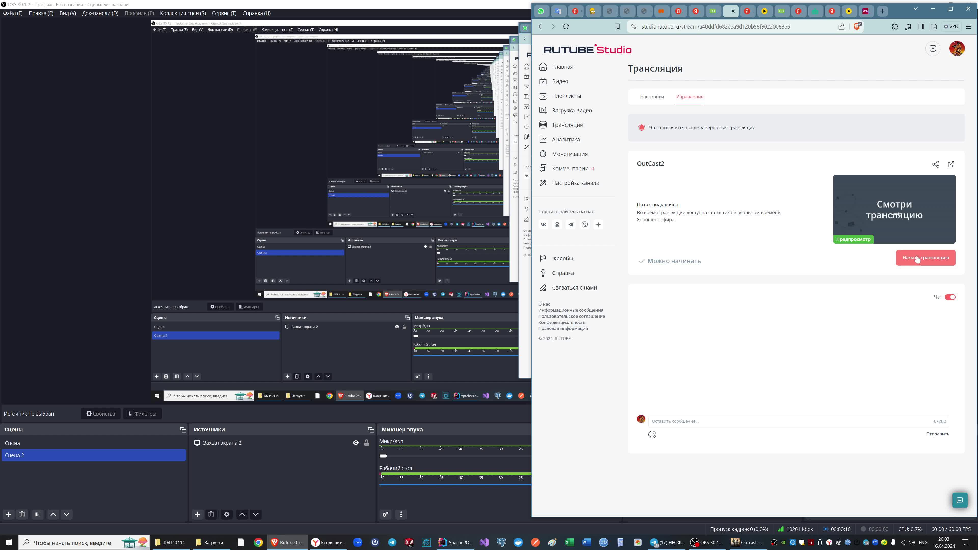Add a new scene with plus icon
978x550 pixels.
click(x=8, y=514)
